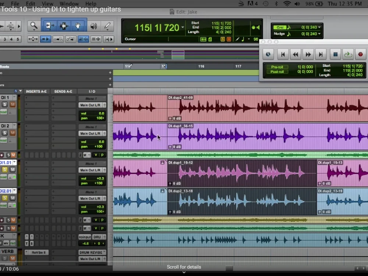Open the View menu
The image size is (368, 276).
[x=47, y=4]
